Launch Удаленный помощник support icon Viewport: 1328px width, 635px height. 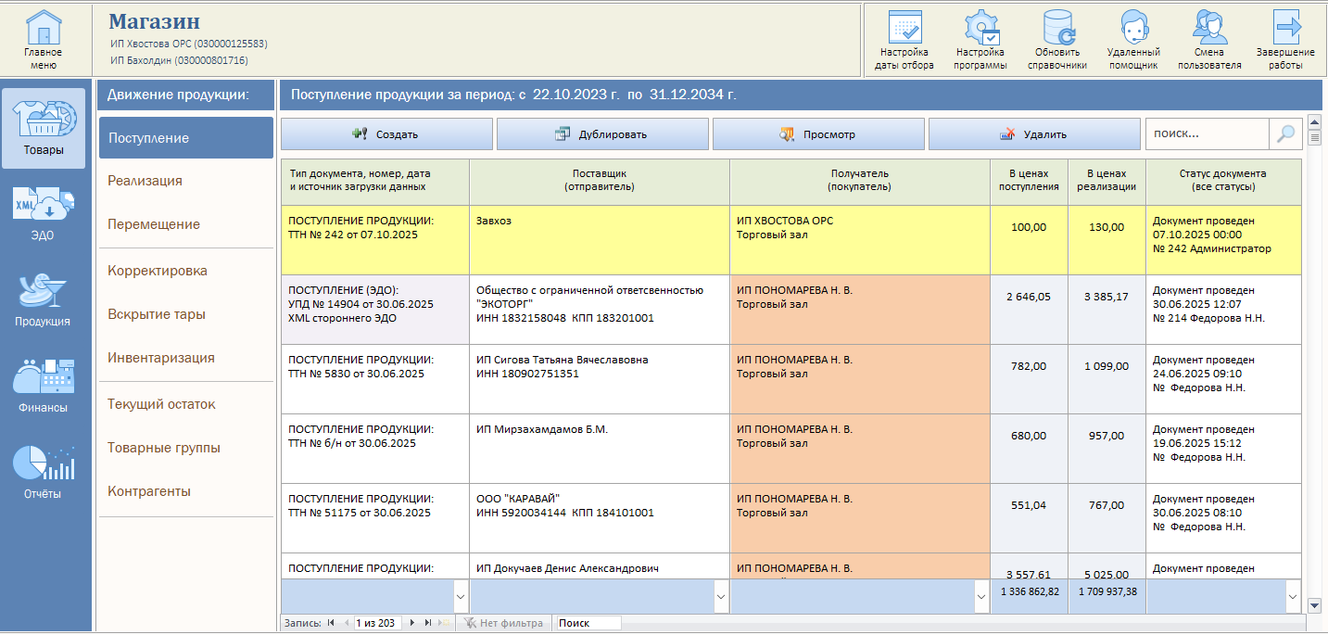pos(1132,28)
